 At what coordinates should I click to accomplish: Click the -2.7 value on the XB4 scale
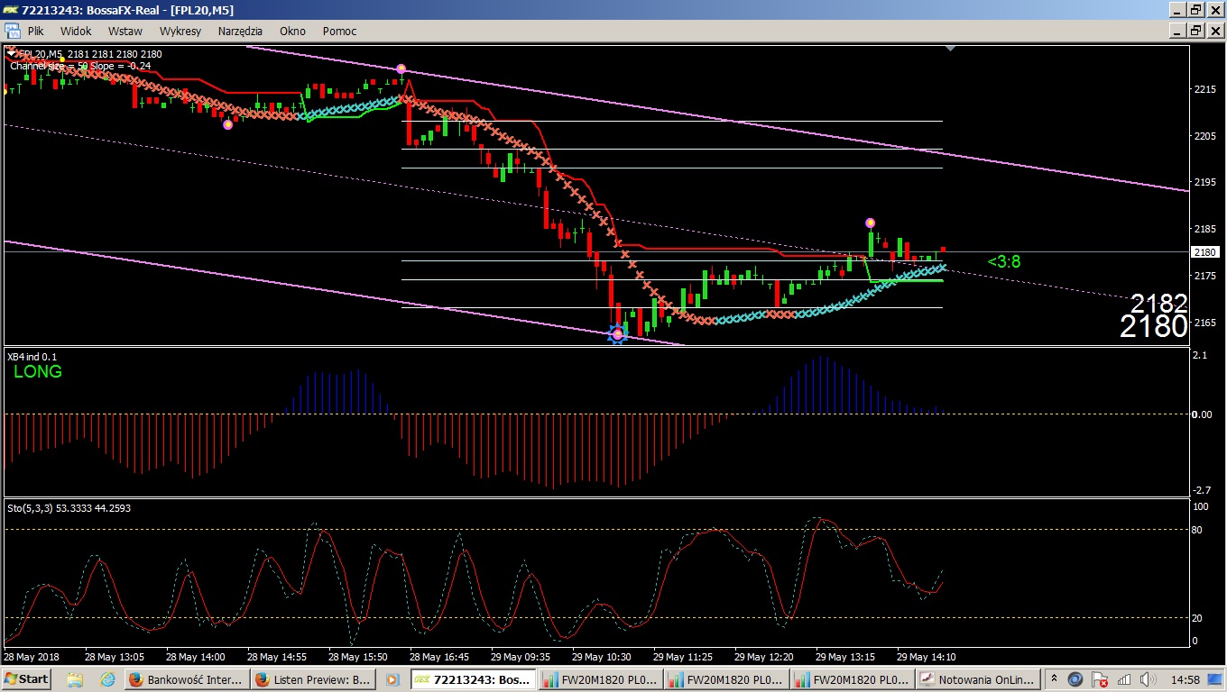[1201, 490]
